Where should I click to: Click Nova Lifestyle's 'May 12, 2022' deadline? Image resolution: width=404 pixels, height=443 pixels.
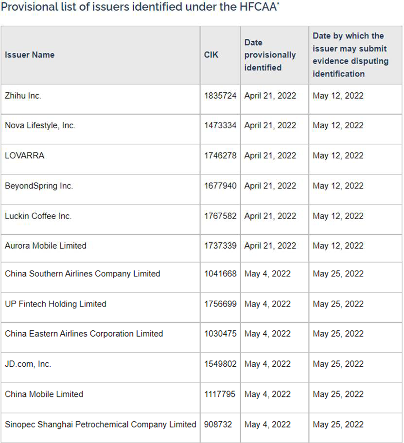[x=338, y=126]
